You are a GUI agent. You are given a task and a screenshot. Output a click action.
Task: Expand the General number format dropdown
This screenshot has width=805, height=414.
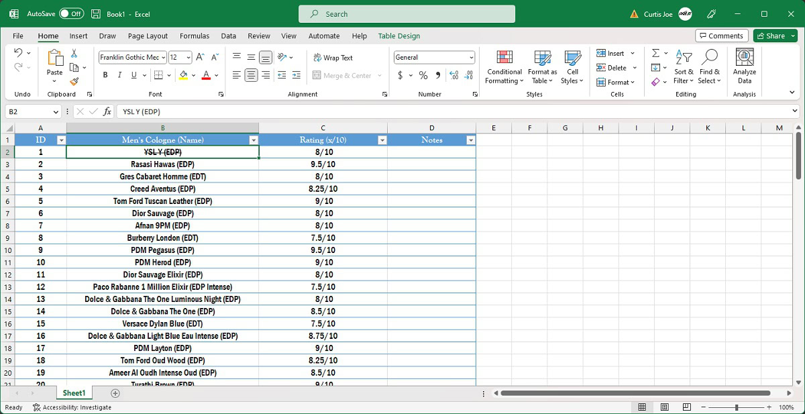pos(472,58)
